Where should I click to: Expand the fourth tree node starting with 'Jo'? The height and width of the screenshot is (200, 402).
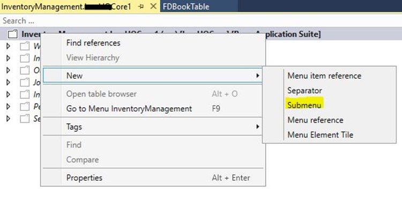[x=9, y=83]
